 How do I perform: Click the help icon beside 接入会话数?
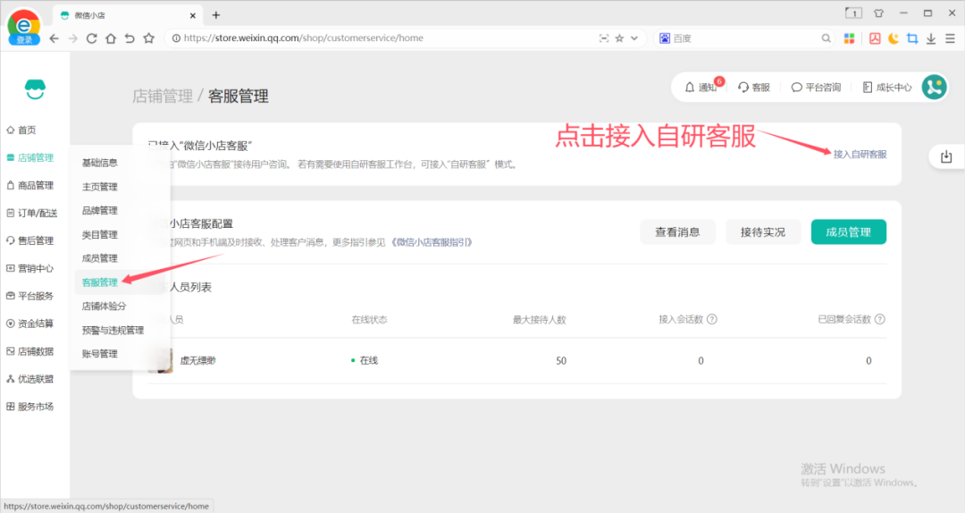(x=712, y=319)
